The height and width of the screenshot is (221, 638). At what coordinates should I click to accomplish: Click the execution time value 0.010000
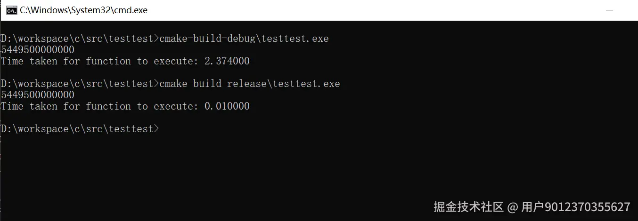coord(227,106)
